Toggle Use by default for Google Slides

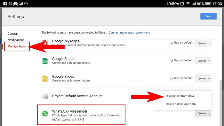pos(171,79)
